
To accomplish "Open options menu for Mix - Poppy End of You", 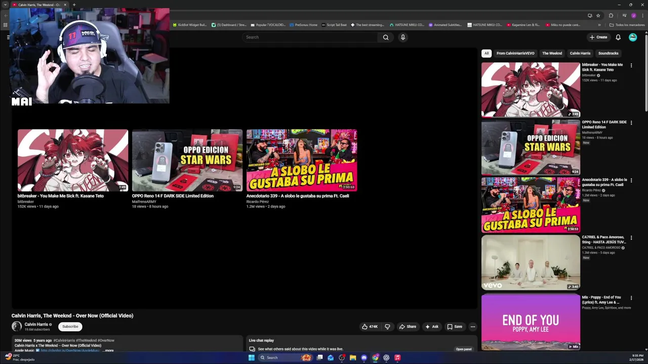I will (x=631, y=298).
